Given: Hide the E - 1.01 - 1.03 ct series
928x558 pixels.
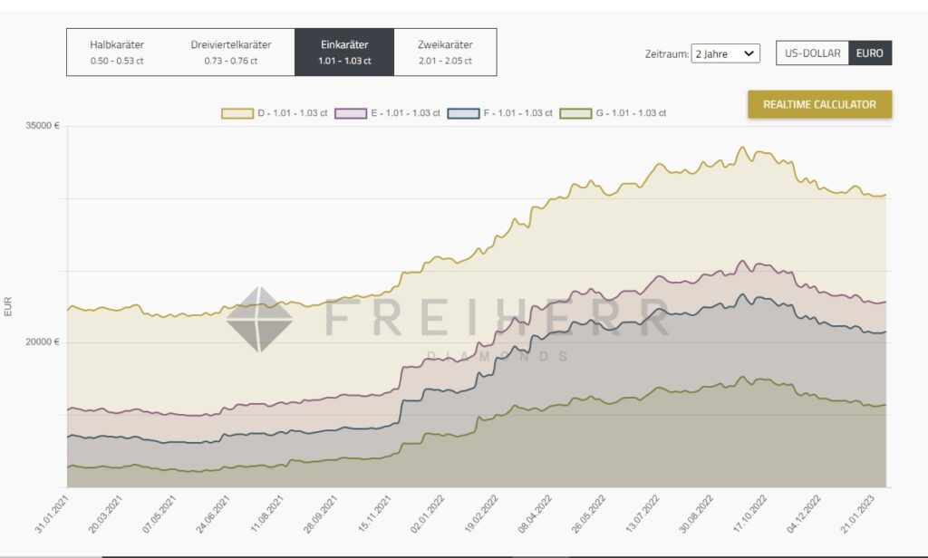Looking at the screenshot, I should tap(406, 113).
